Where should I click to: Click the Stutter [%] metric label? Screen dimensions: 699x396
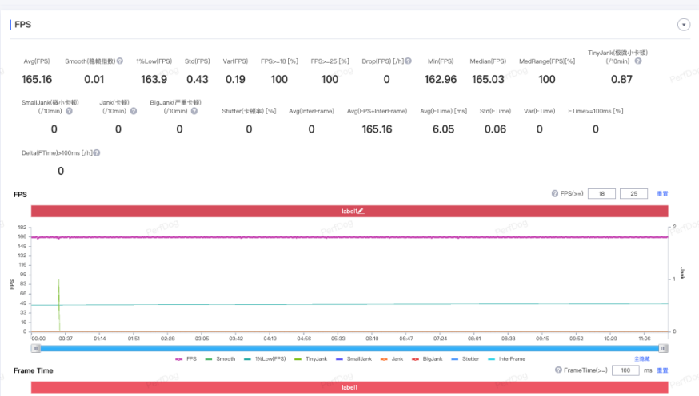click(x=249, y=111)
